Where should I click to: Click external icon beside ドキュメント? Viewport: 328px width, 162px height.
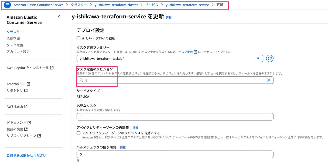[x=29, y=123]
